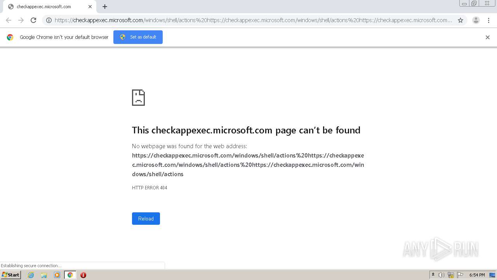Open the volume speaker tray icon
497x280 pixels.
(x=441, y=275)
